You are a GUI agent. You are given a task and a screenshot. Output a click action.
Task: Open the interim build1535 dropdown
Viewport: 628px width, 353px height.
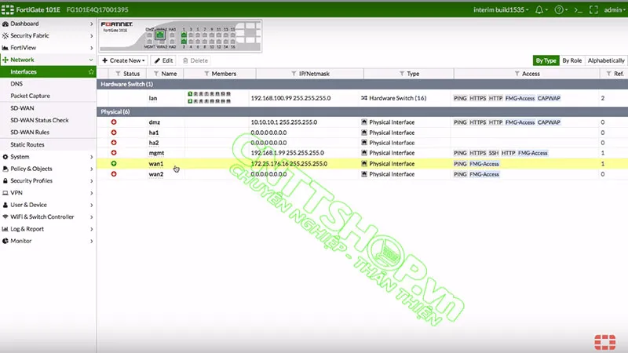pos(501,9)
